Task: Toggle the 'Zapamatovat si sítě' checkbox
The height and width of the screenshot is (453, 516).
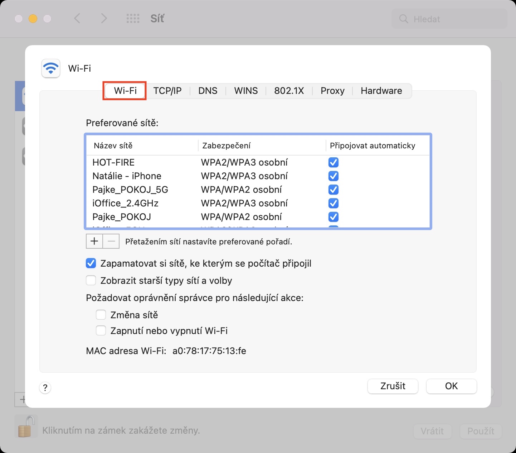Action: click(x=91, y=263)
